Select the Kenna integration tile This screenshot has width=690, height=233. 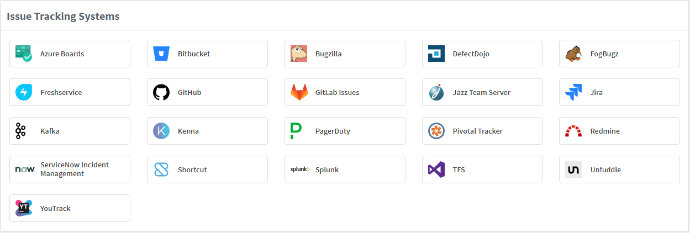pyautogui.click(x=207, y=131)
